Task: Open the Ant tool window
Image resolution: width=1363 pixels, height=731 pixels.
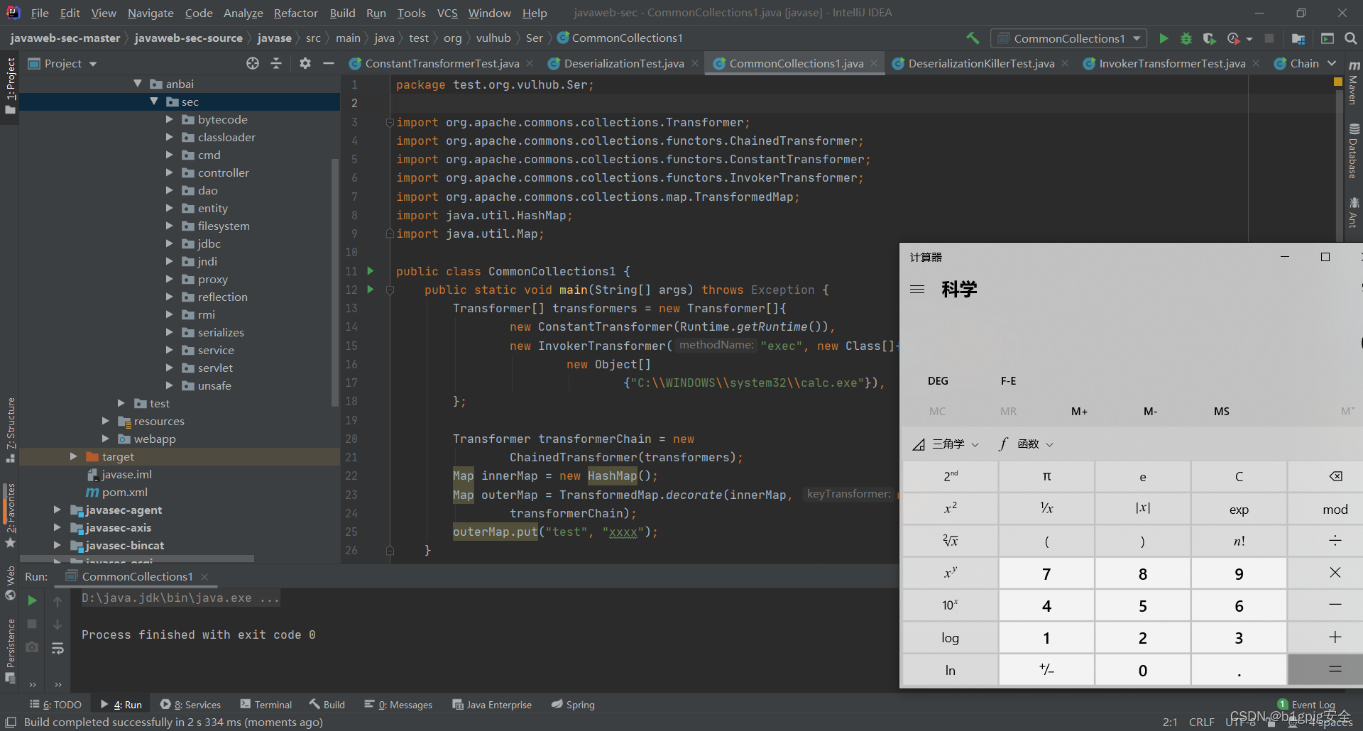Action: tap(1354, 213)
